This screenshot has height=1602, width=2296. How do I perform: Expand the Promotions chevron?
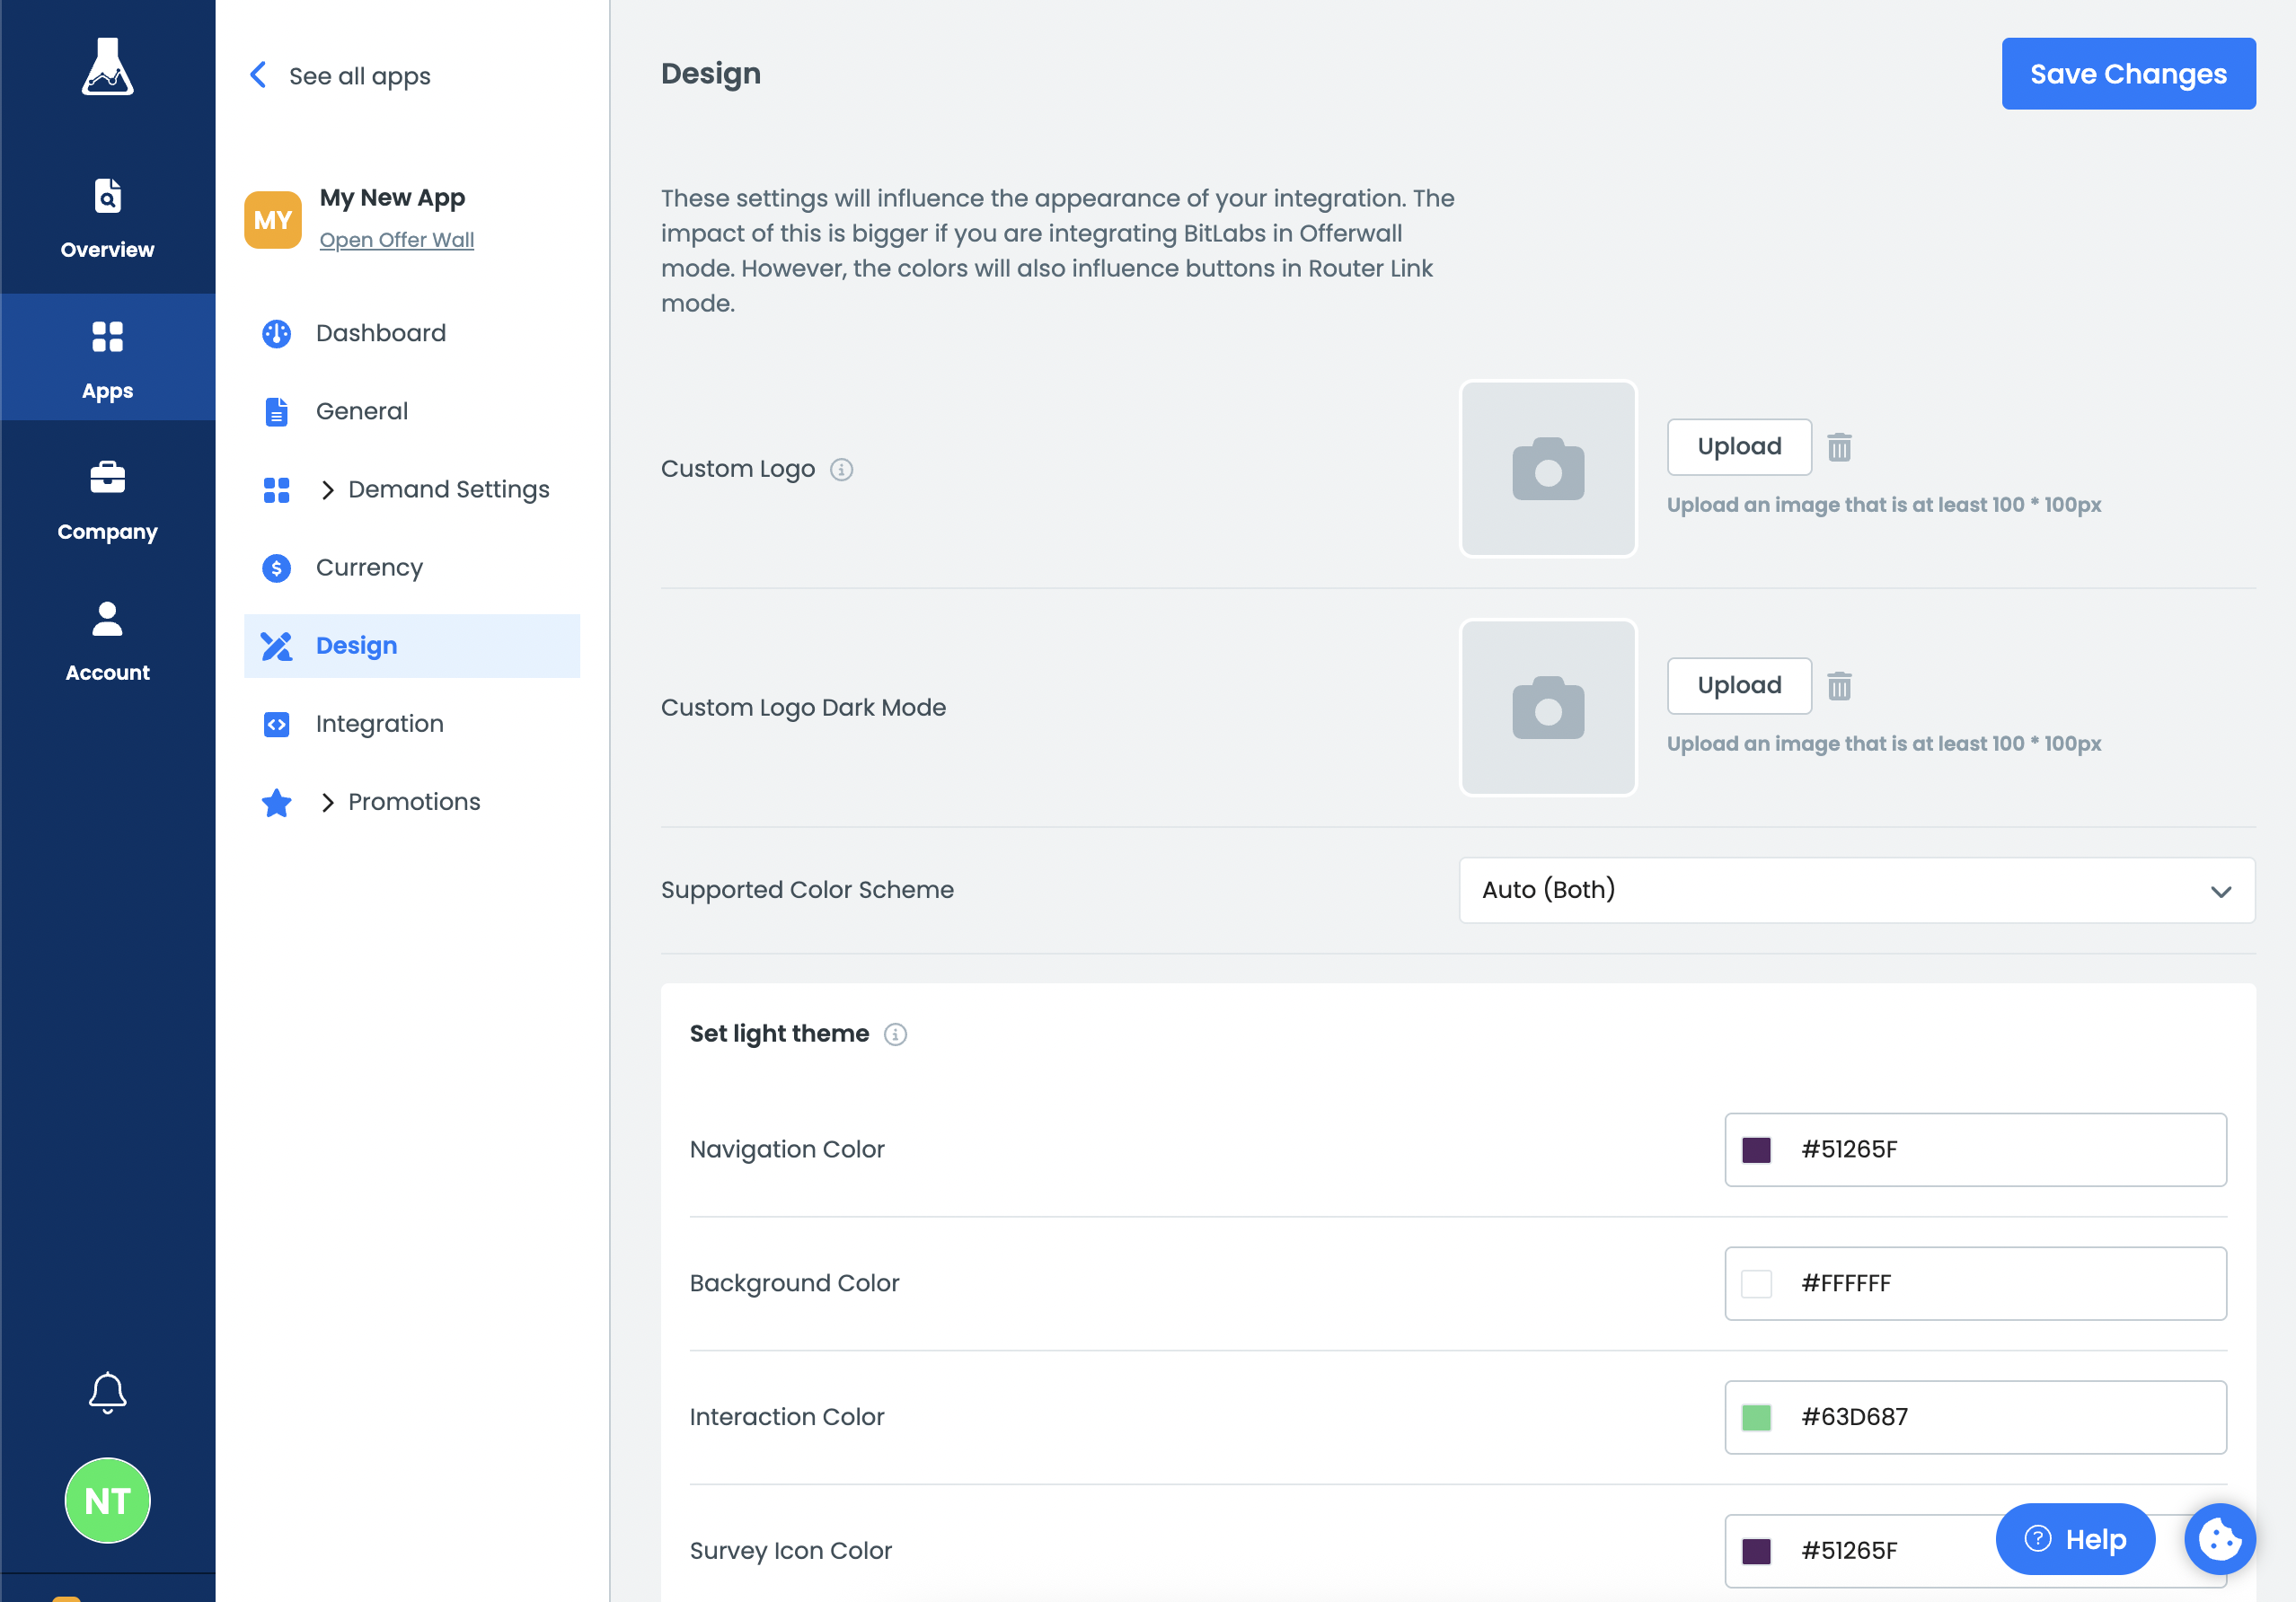pos(327,803)
